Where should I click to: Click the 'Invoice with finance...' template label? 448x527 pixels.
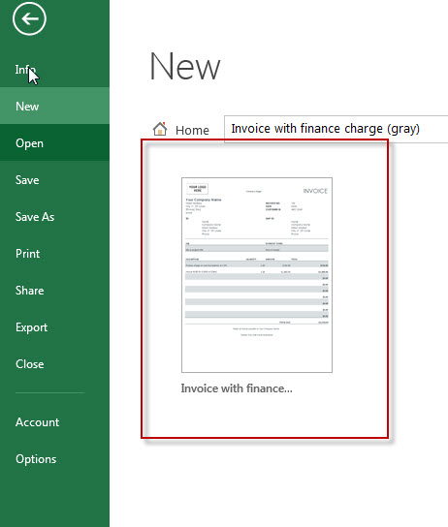237,388
